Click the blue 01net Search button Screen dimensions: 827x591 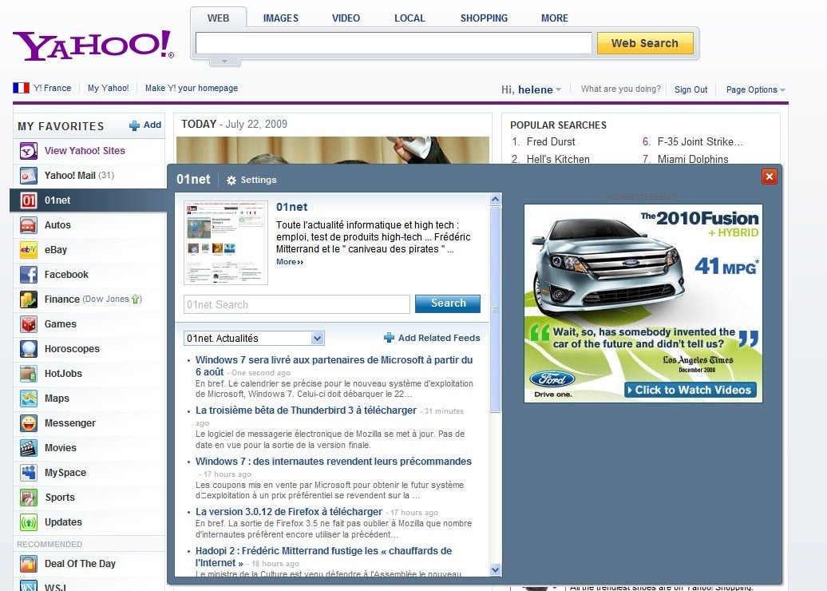pos(448,303)
